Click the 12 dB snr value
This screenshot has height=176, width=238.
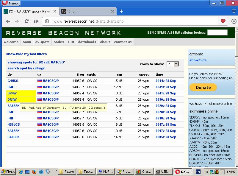click(x=118, y=87)
